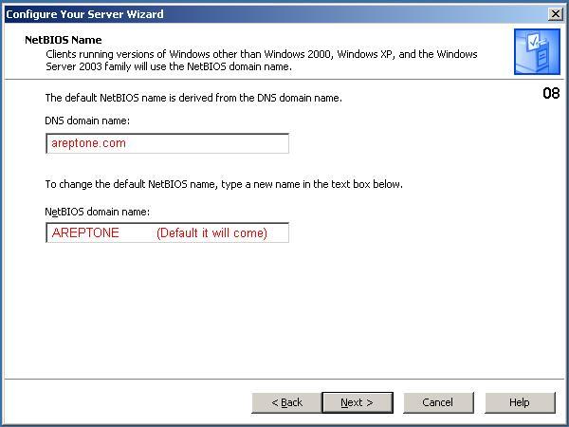The image size is (569, 427).
Task: Click inside the NetBIOS domain name field
Action: [167, 232]
